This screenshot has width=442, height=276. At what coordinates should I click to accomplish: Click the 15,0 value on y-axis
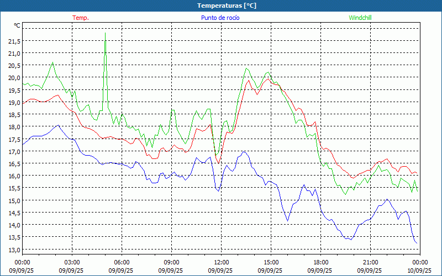pos(14,200)
